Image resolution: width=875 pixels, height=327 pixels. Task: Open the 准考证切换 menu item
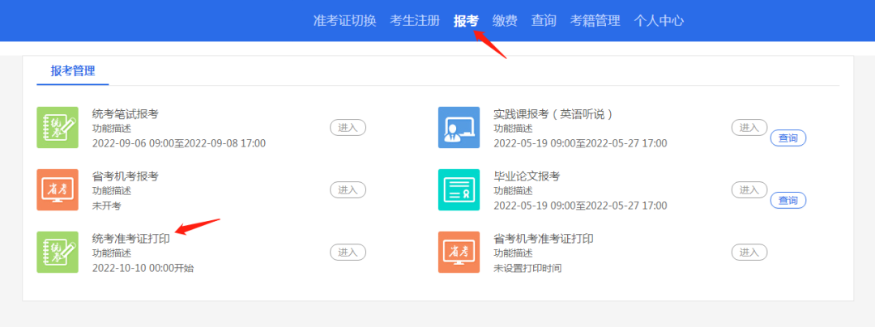(x=344, y=21)
